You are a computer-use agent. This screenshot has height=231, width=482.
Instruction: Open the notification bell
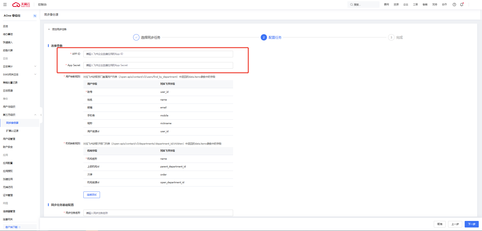[x=461, y=5]
